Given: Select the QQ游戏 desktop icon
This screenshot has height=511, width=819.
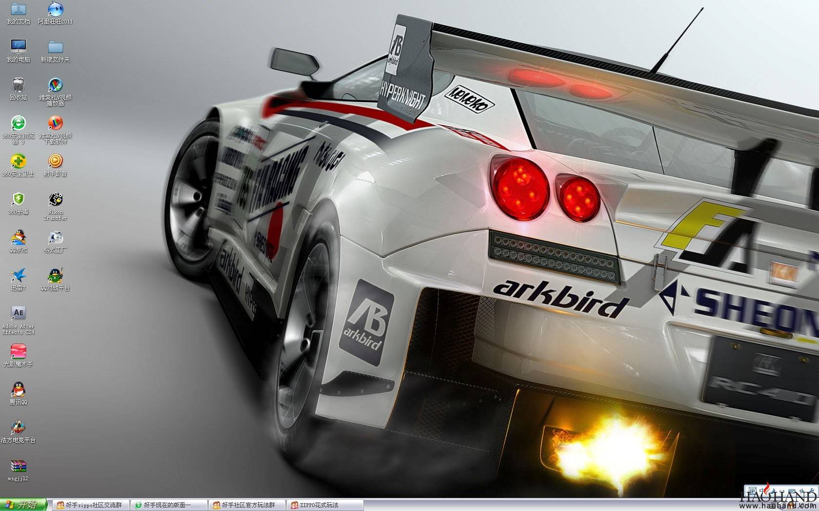Looking at the screenshot, I should pos(18,241).
